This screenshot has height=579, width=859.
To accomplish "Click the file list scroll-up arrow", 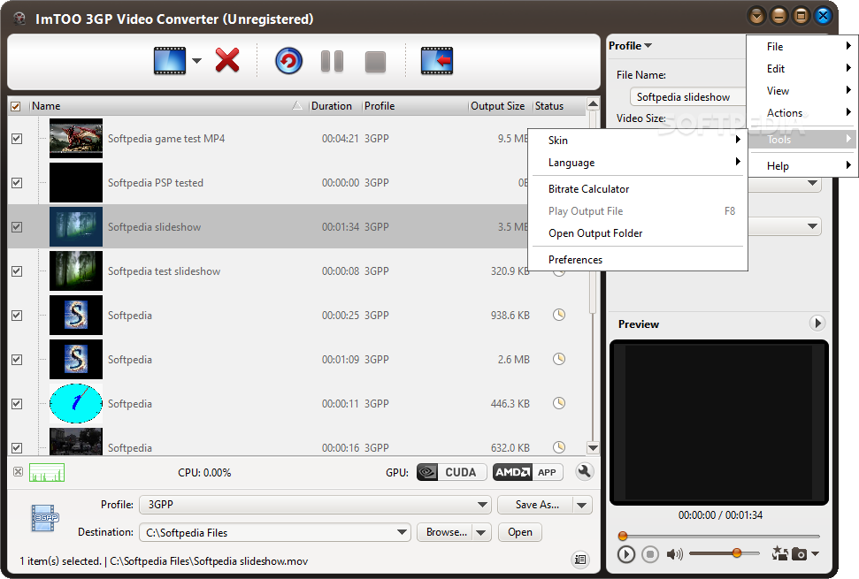I will coord(593,104).
